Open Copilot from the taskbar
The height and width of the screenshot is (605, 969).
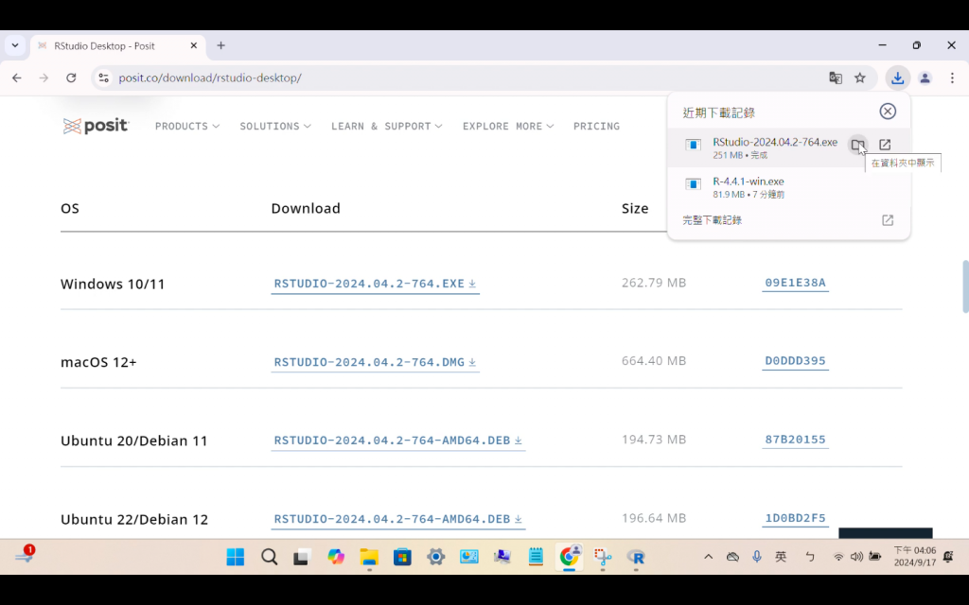pyautogui.click(x=336, y=557)
